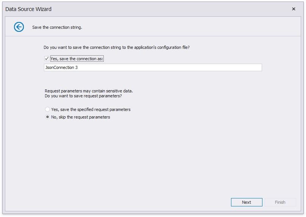This screenshot has height=217, width=306.
Task: Click the "Save the connection string." heading
Action: click(x=57, y=27)
